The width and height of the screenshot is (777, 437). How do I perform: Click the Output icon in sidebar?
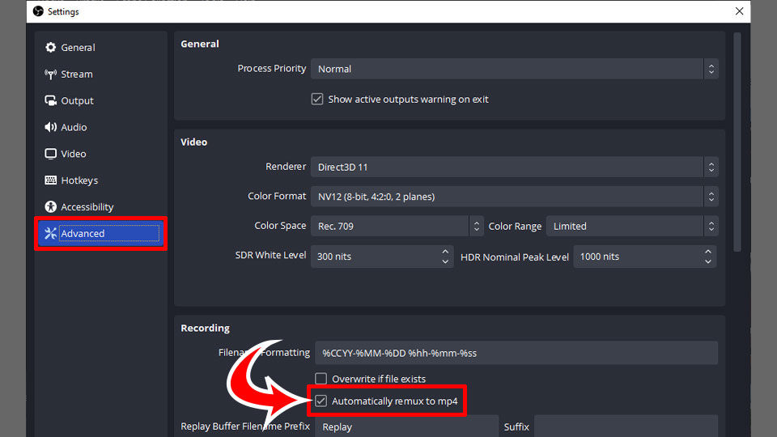coord(50,100)
